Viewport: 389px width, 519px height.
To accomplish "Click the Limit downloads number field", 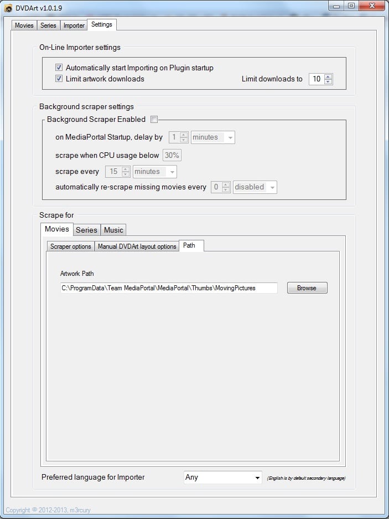I will (317, 79).
